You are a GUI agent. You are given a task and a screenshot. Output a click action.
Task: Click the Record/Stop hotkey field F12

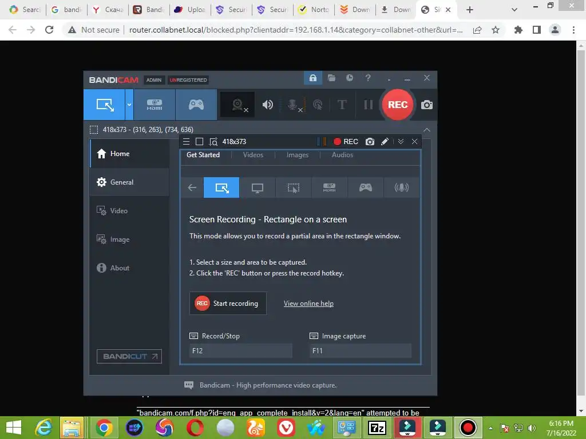pyautogui.click(x=241, y=350)
